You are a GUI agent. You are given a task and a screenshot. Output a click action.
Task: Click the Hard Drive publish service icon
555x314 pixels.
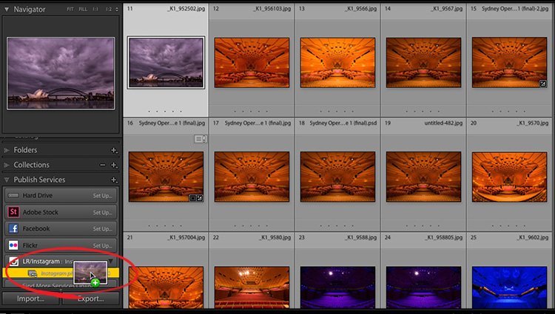pyautogui.click(x=13, y=195)
